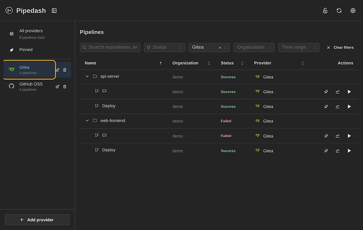Run the api-server CI pipeline

point(349,92)
